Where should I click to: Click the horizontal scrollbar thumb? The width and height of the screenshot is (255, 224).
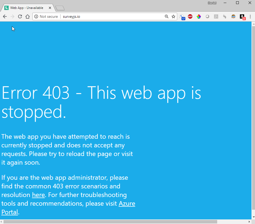tap(110, 222)
